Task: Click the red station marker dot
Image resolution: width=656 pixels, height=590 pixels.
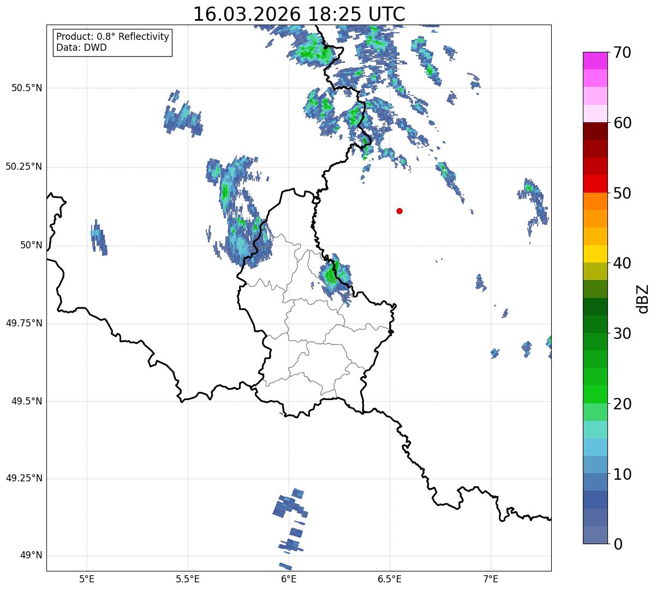Action: (x=399, y=211)
